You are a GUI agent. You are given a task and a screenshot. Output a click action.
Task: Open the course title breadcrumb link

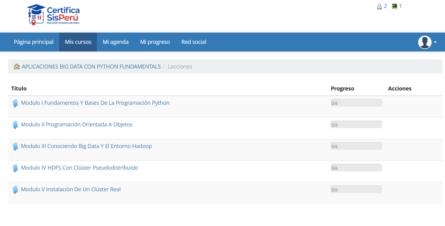click(x=91, y=67)
